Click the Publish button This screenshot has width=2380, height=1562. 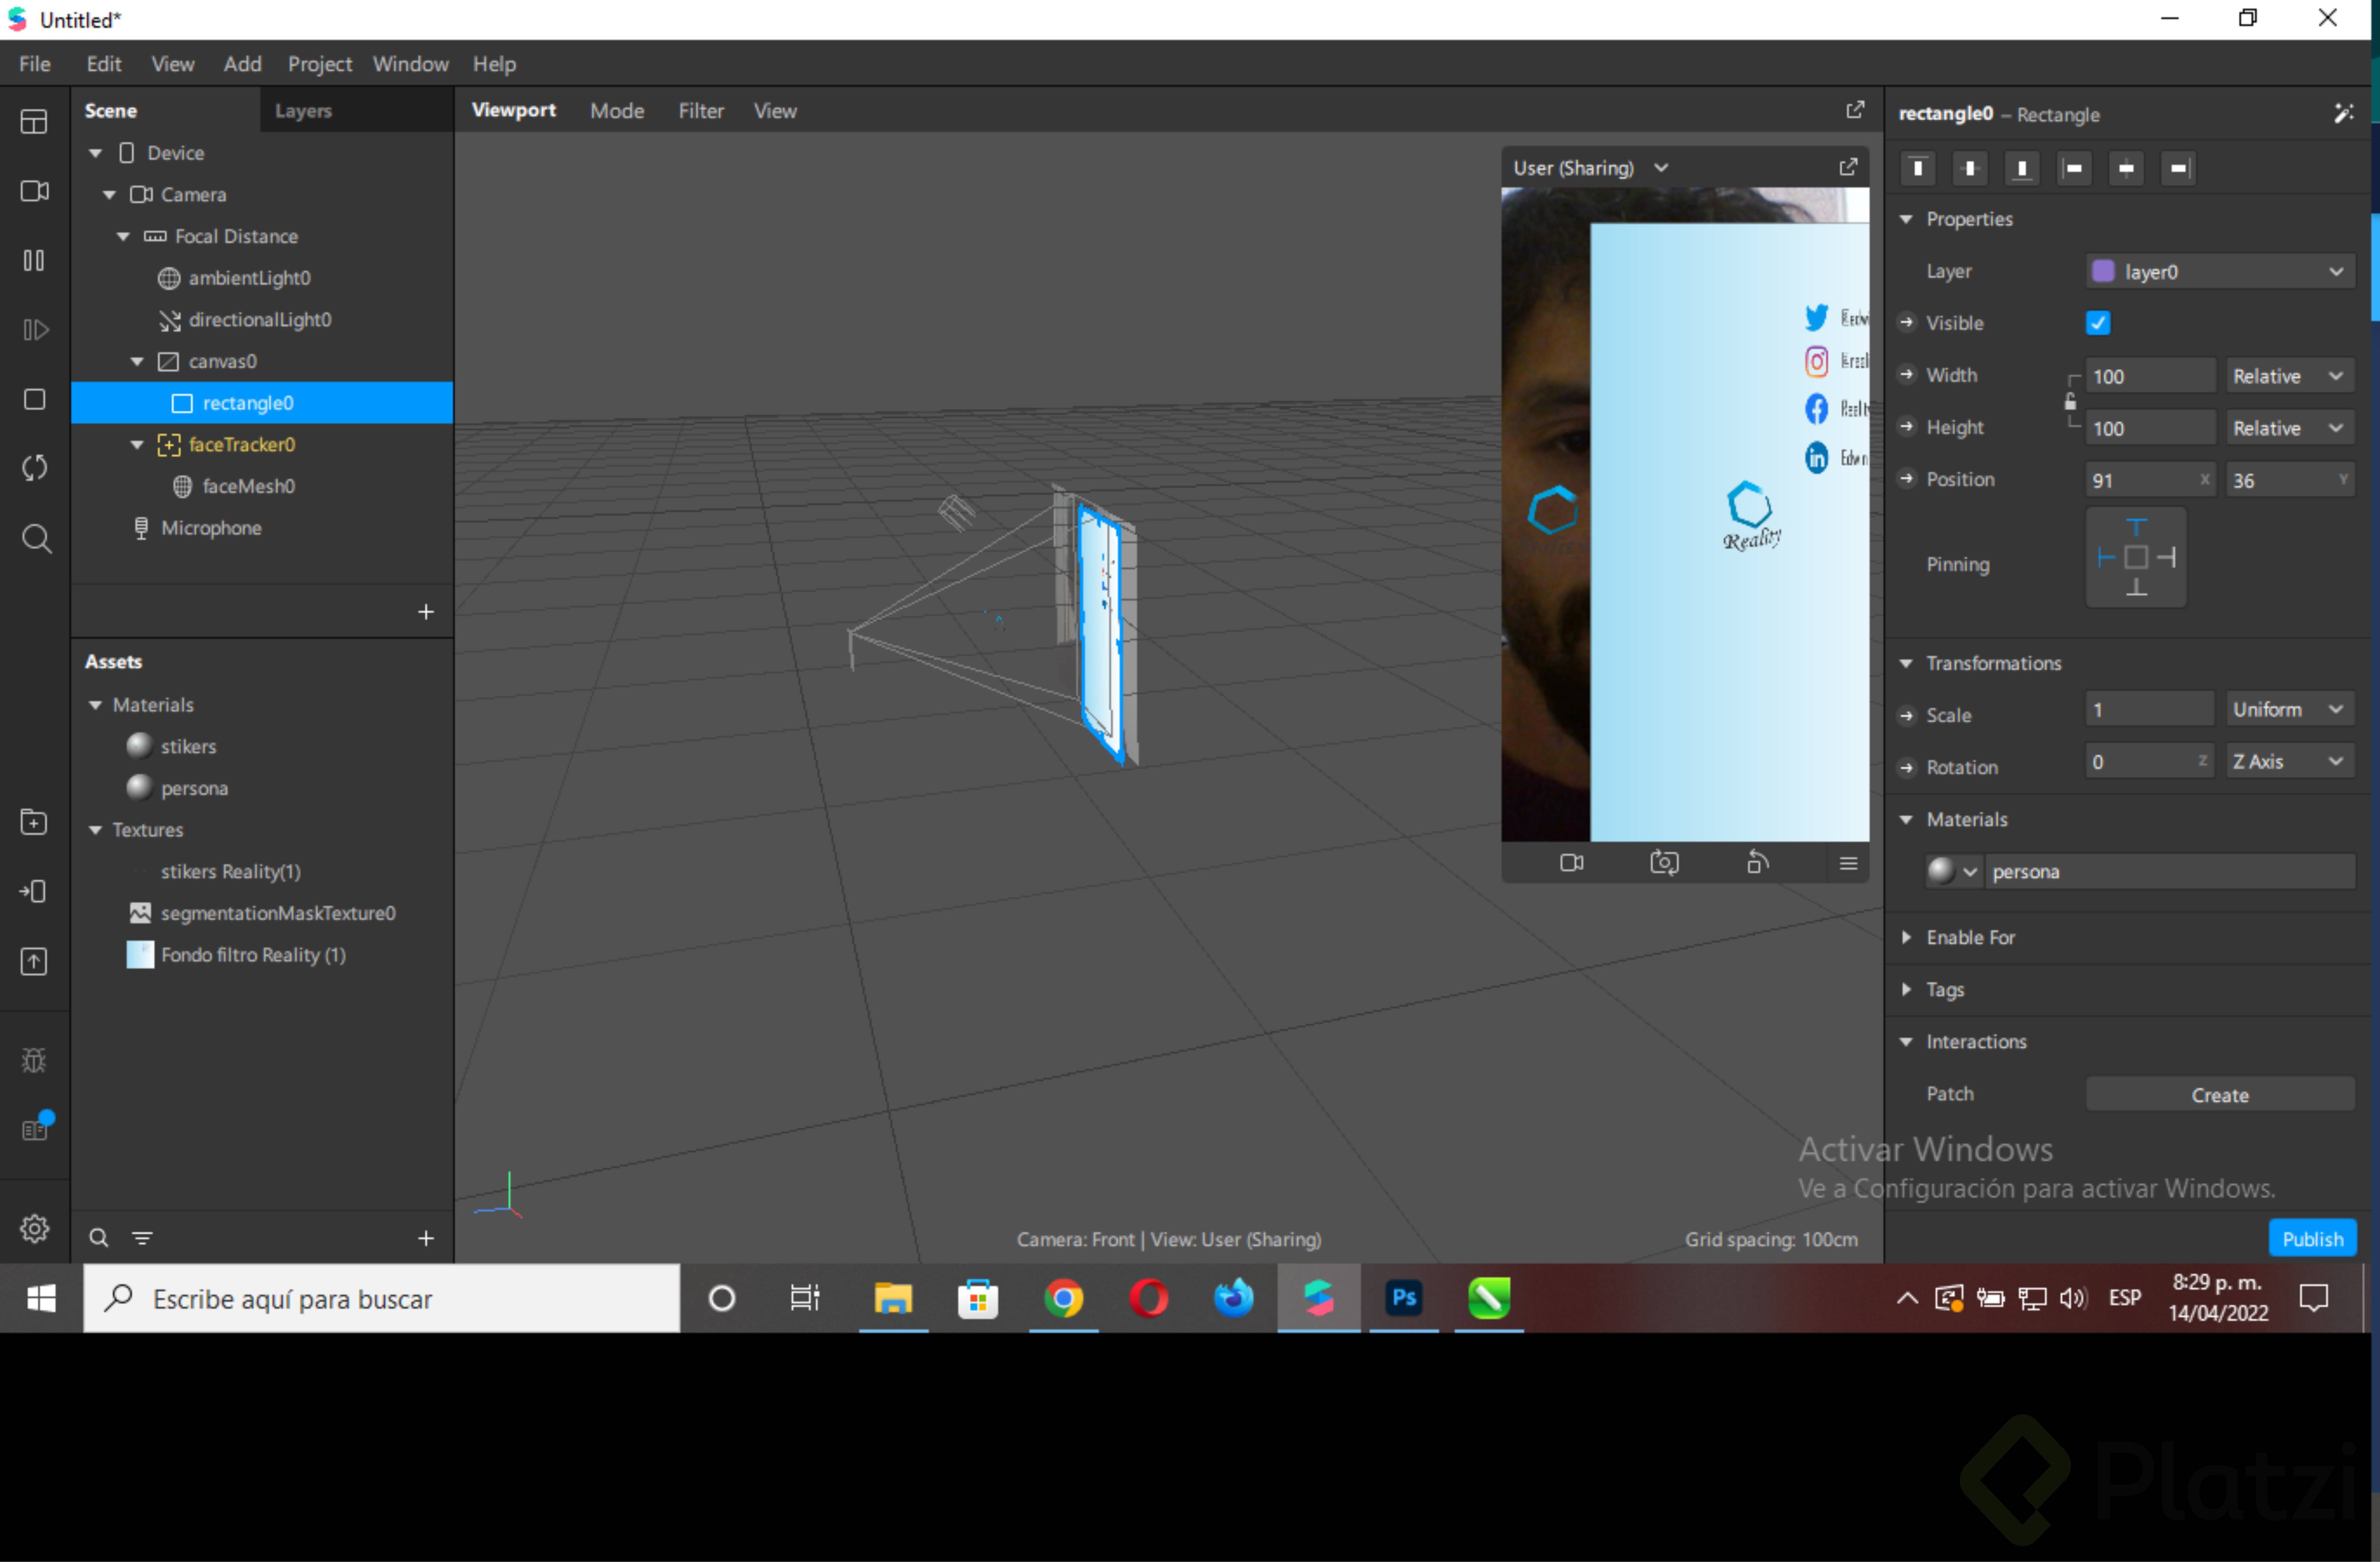point(2312,1239)
